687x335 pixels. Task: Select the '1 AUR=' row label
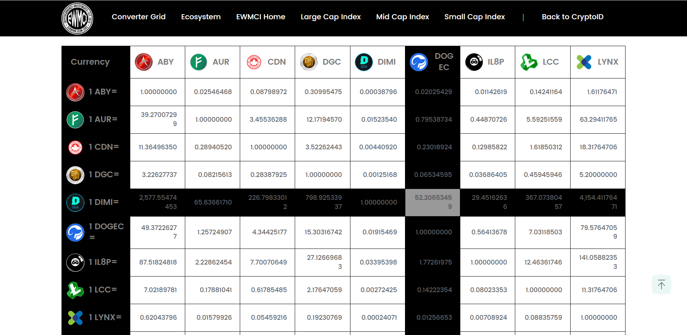tap(103, 119)
